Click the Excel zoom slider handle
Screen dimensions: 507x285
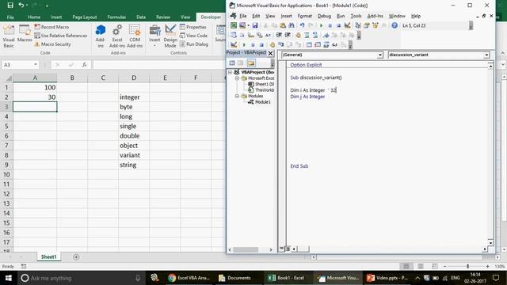[x=468, y=266]
